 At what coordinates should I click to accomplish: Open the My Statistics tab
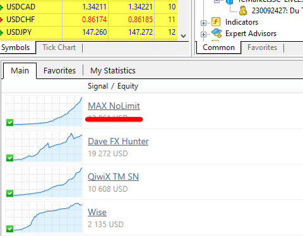pyautogui.click(x=113, y=71)
